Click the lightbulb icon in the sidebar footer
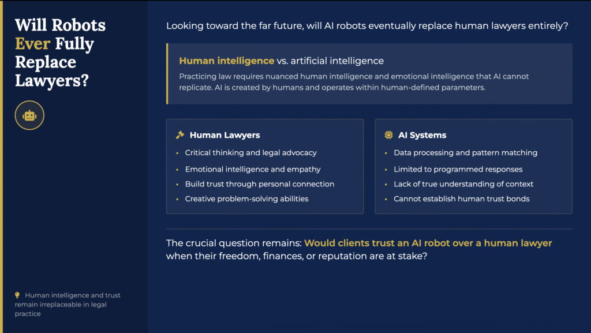Viewport: 591px width, 333px height. pos(17,295)
